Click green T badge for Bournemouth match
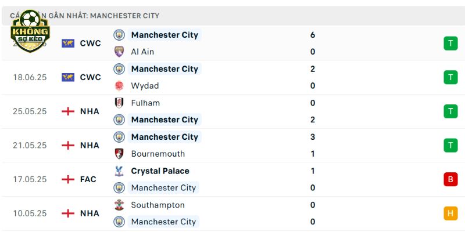This screenshot has width=465, height=232. tap(450, 146)
